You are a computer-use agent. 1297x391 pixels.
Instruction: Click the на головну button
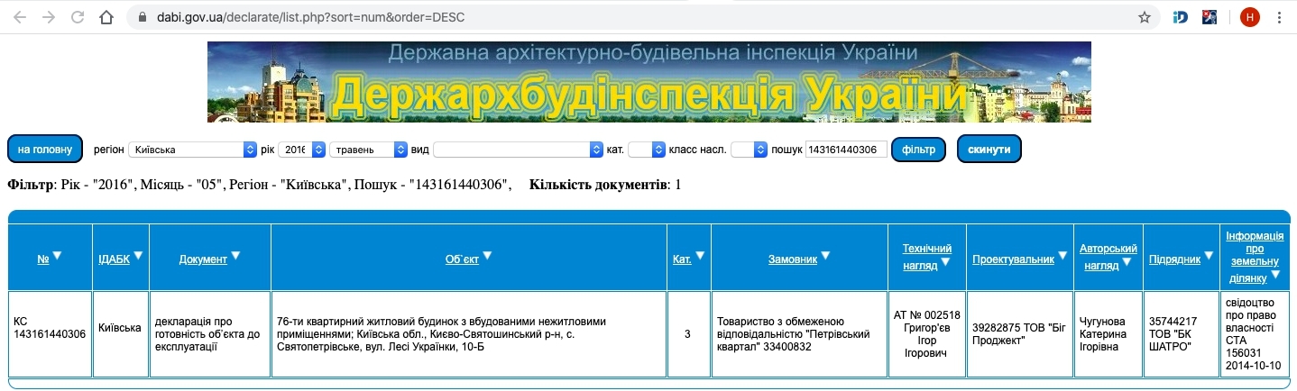point(45,150)
